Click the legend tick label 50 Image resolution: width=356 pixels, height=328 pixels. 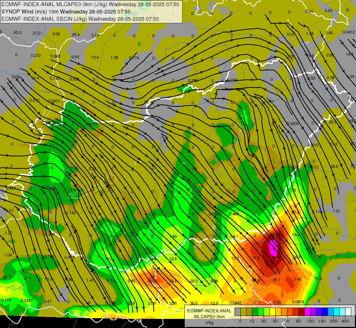coord(275,321)
